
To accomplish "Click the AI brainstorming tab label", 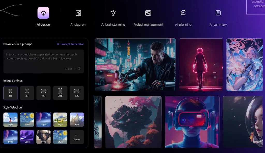I will coord(113,25).
